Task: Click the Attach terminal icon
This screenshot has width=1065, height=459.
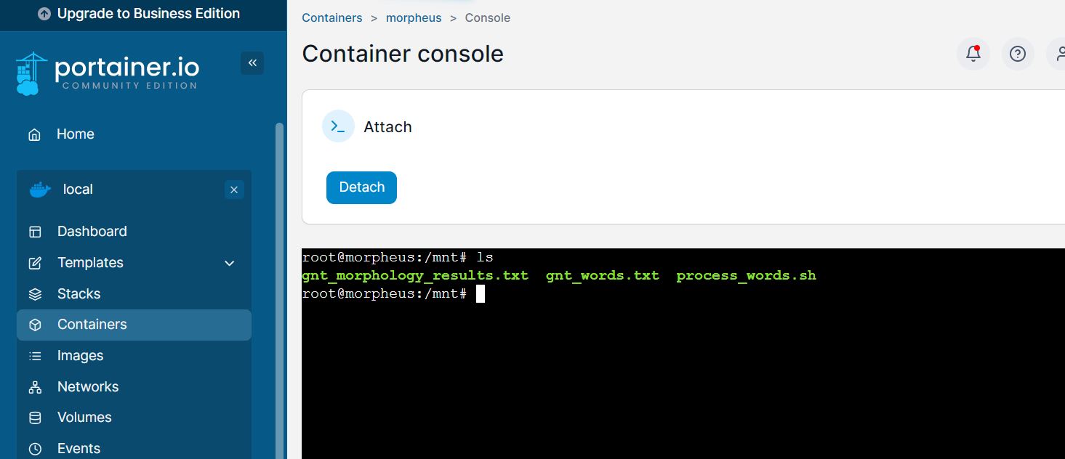Action: [x=338, y=126]
